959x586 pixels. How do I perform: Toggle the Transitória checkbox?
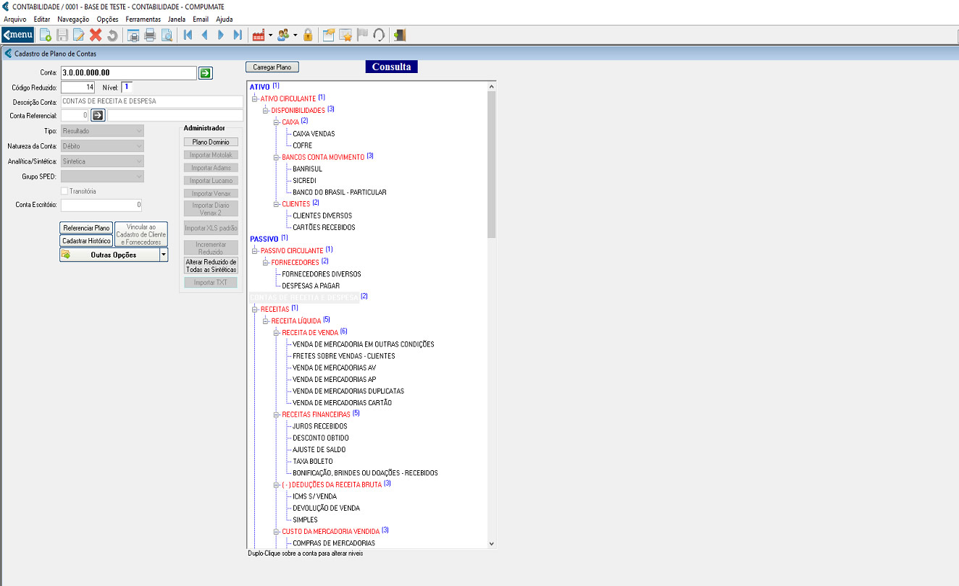tap(65, 191)
